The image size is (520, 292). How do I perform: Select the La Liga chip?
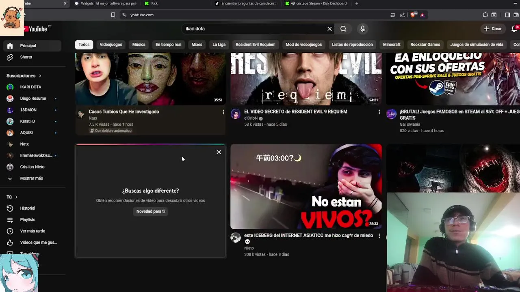[219, 45]
